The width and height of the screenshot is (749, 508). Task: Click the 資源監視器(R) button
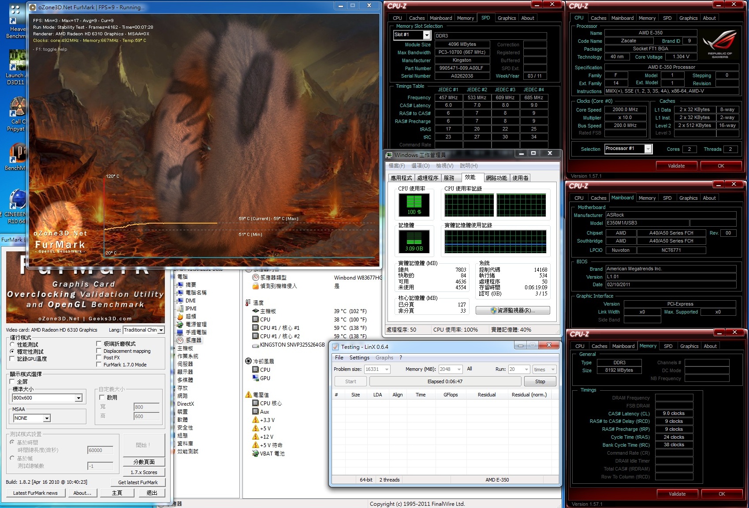point(513,310)
